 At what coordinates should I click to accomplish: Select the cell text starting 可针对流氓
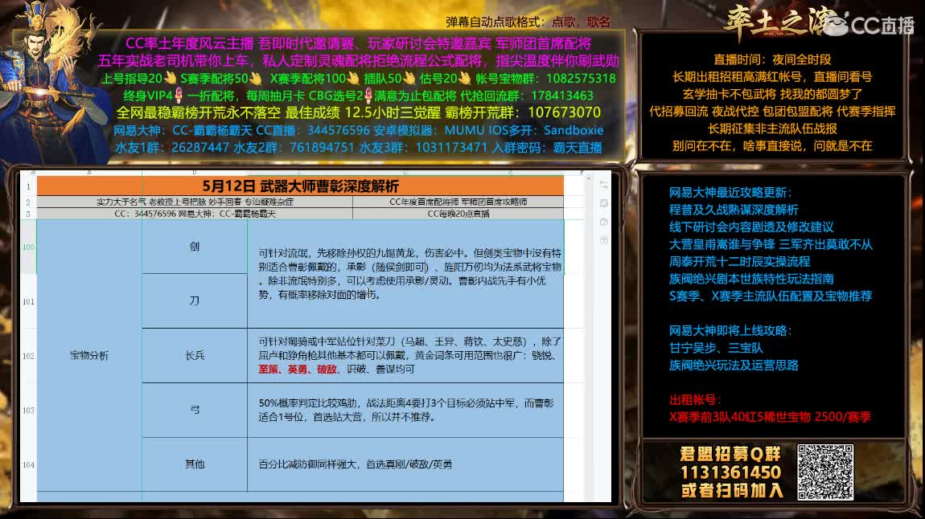(405, 274)
